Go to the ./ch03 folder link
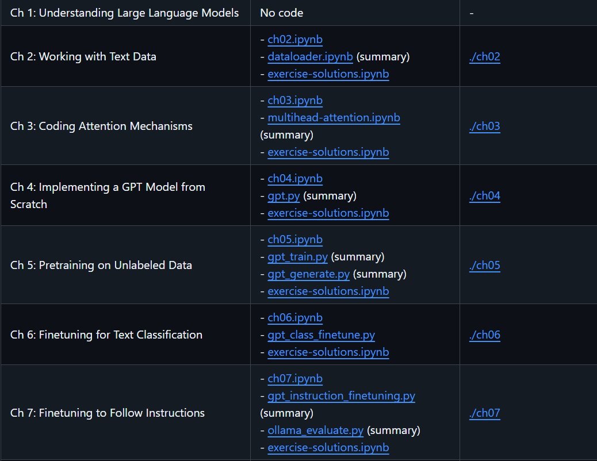The height and width of the screenshot is (461, 597). coord(485,126)
